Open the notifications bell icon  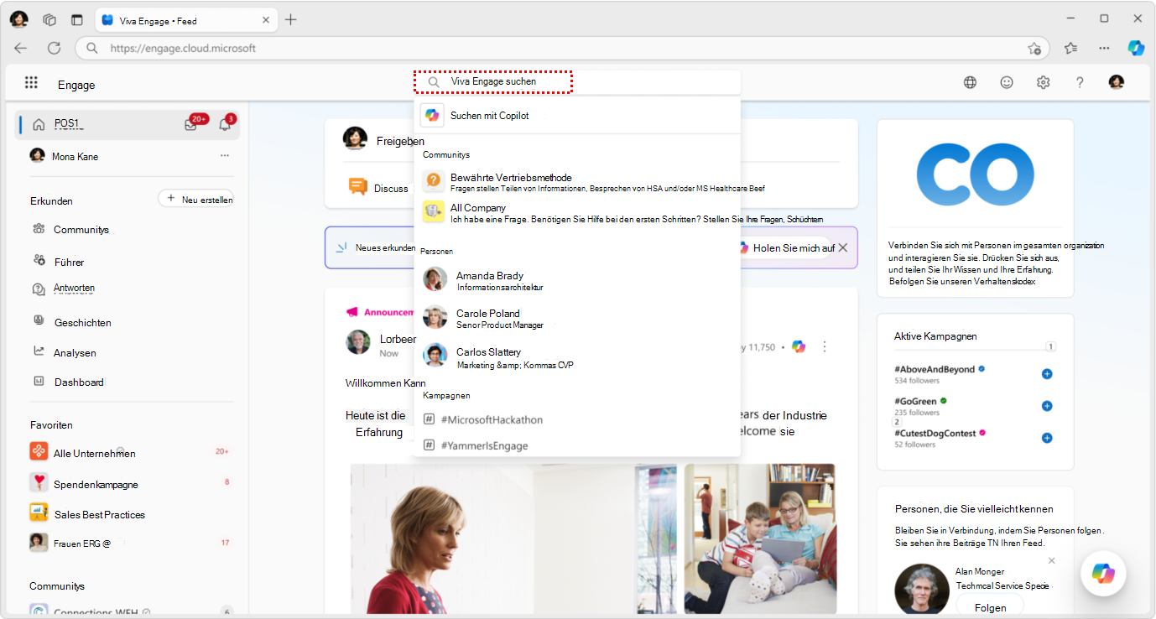(225, 125)
